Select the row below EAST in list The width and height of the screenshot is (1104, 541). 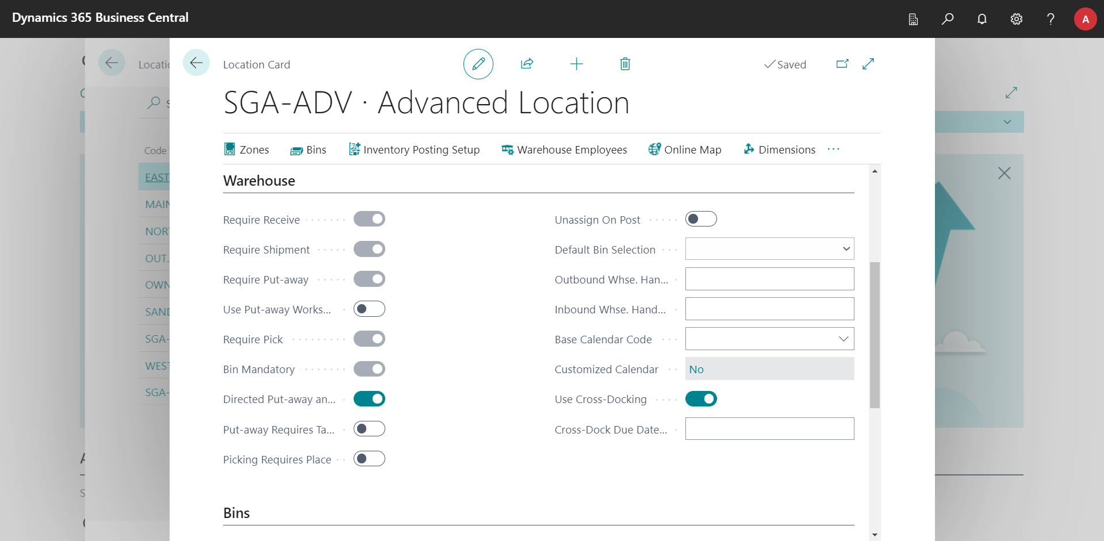coord(154,204)
